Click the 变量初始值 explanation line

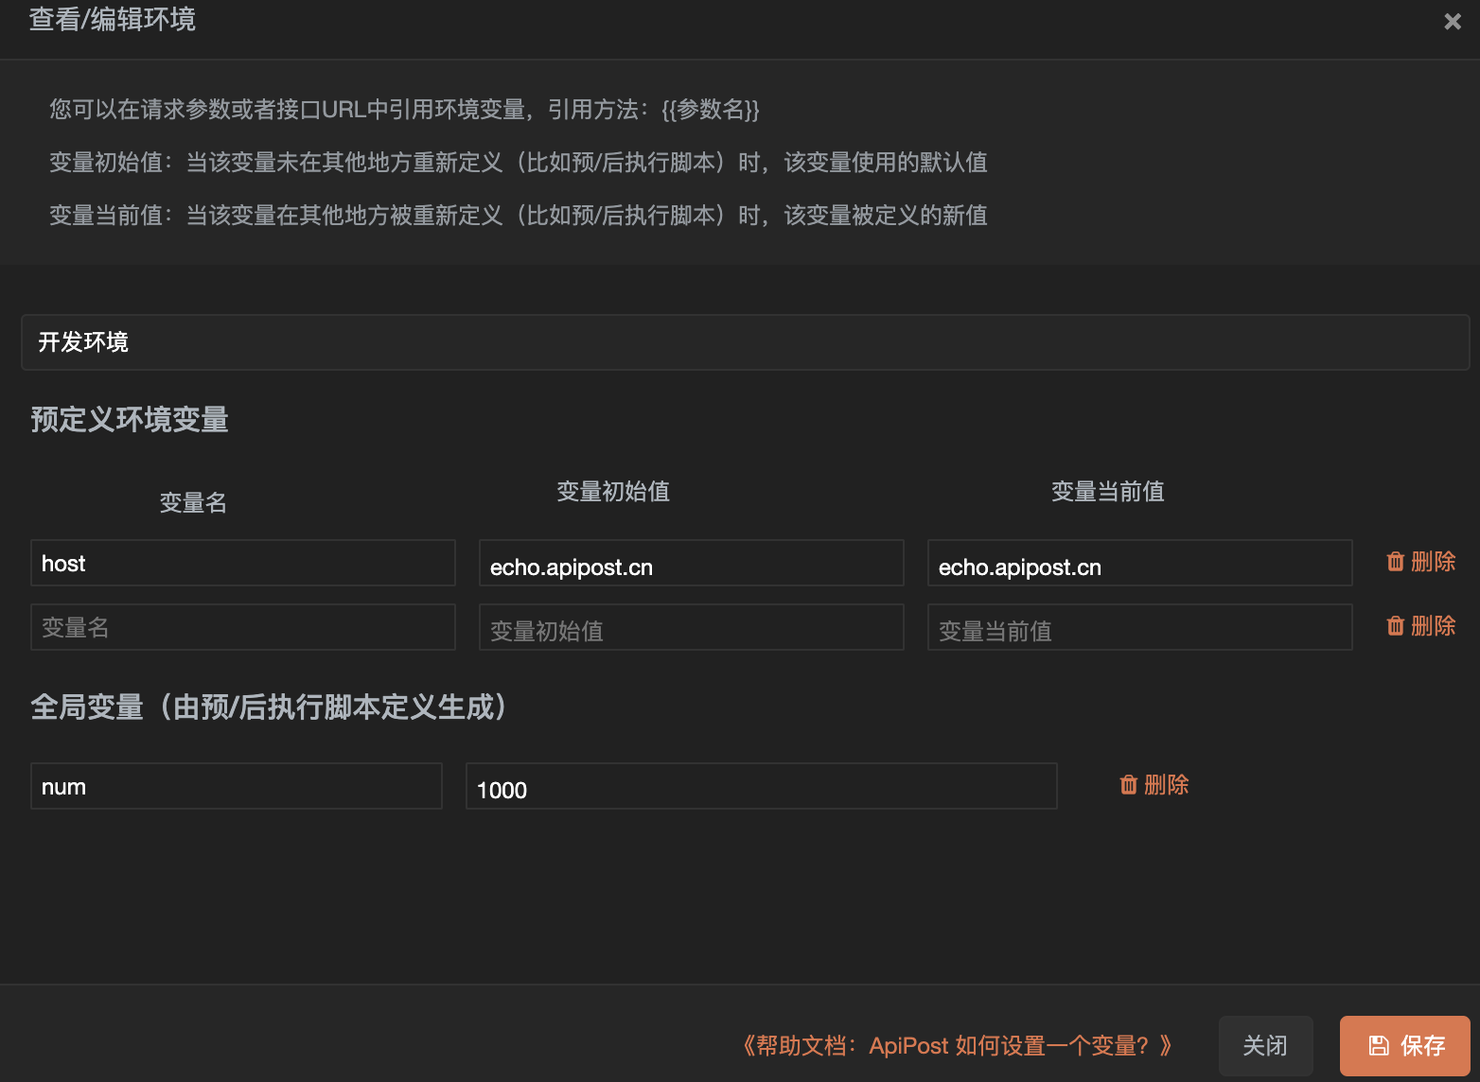[519, 163]
